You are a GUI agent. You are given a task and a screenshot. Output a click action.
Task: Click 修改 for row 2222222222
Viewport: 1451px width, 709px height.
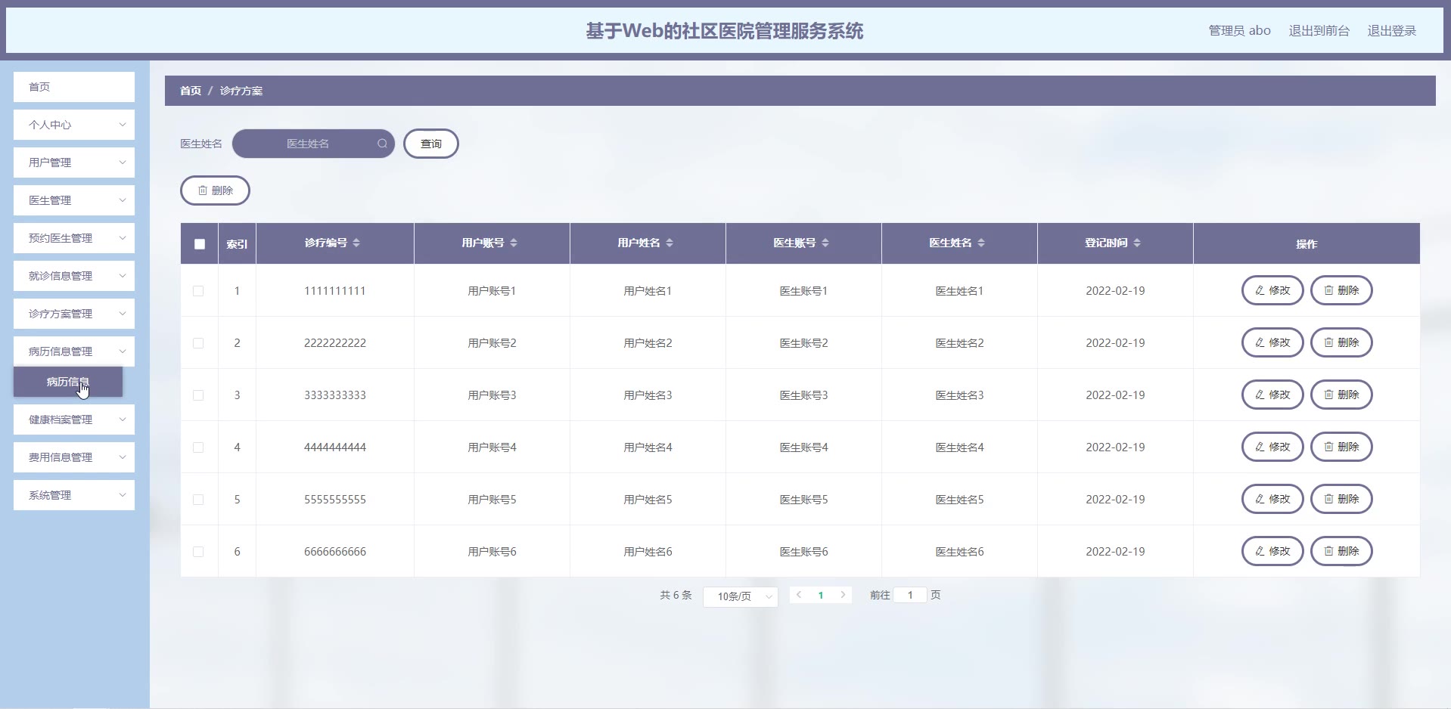[x=1272, y=342]
